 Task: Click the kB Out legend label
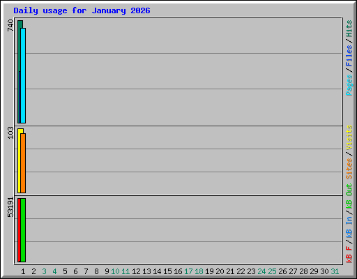coord(349,197)
